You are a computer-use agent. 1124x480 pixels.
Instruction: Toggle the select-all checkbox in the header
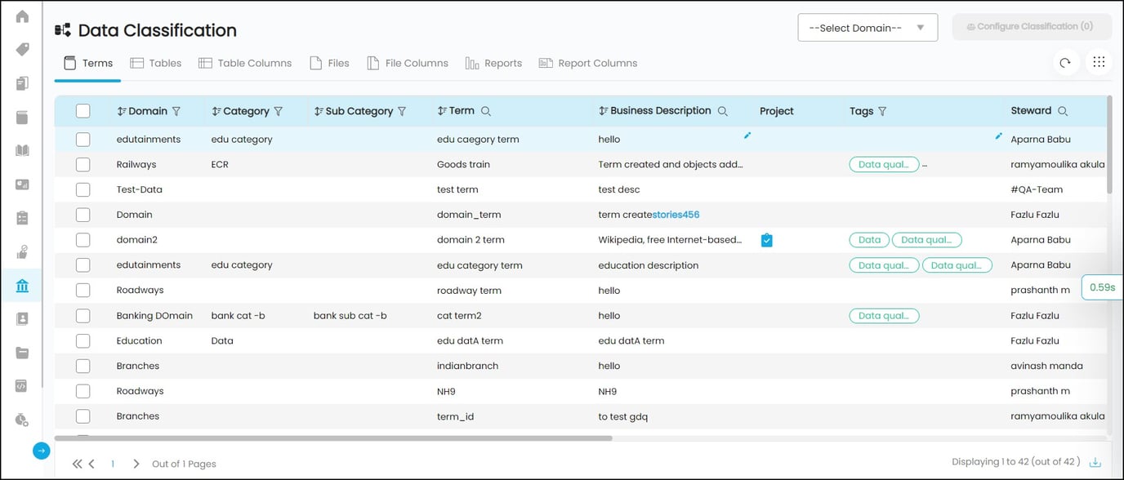pos(83,111)
